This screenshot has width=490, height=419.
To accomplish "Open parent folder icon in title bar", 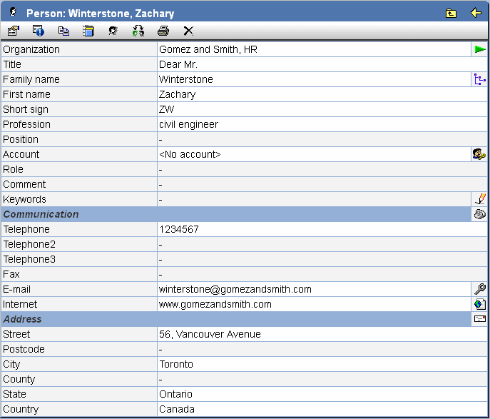I will click(x=451, y=13).
